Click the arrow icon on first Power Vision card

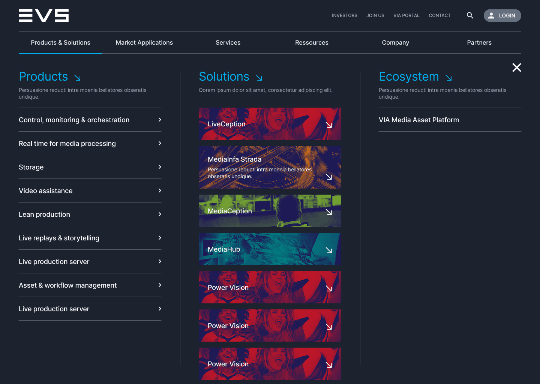tap(329, 288)
